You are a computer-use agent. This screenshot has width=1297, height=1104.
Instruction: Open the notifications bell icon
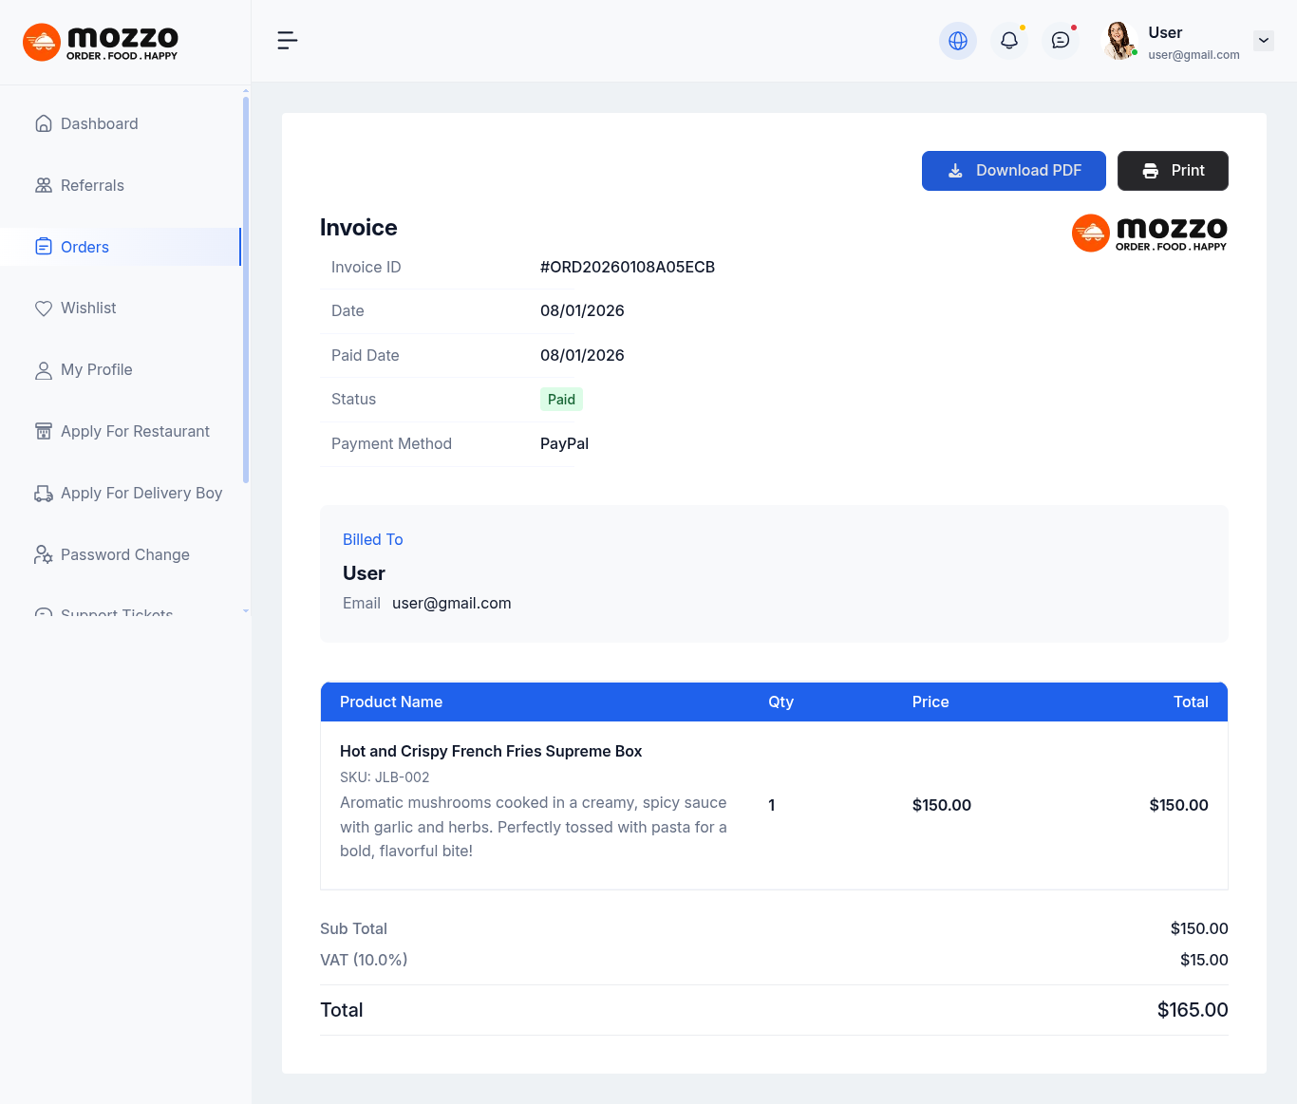[x=1008, y=41]
